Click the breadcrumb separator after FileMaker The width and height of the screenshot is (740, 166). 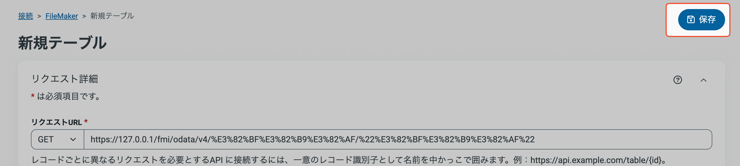click(x=84, y=16)
